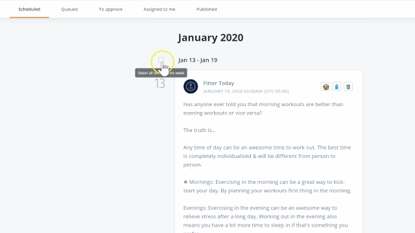The width and height of the screenshot is (415, 233).
Task: Click the Select all items tooltip
Action: click(161, 73)
